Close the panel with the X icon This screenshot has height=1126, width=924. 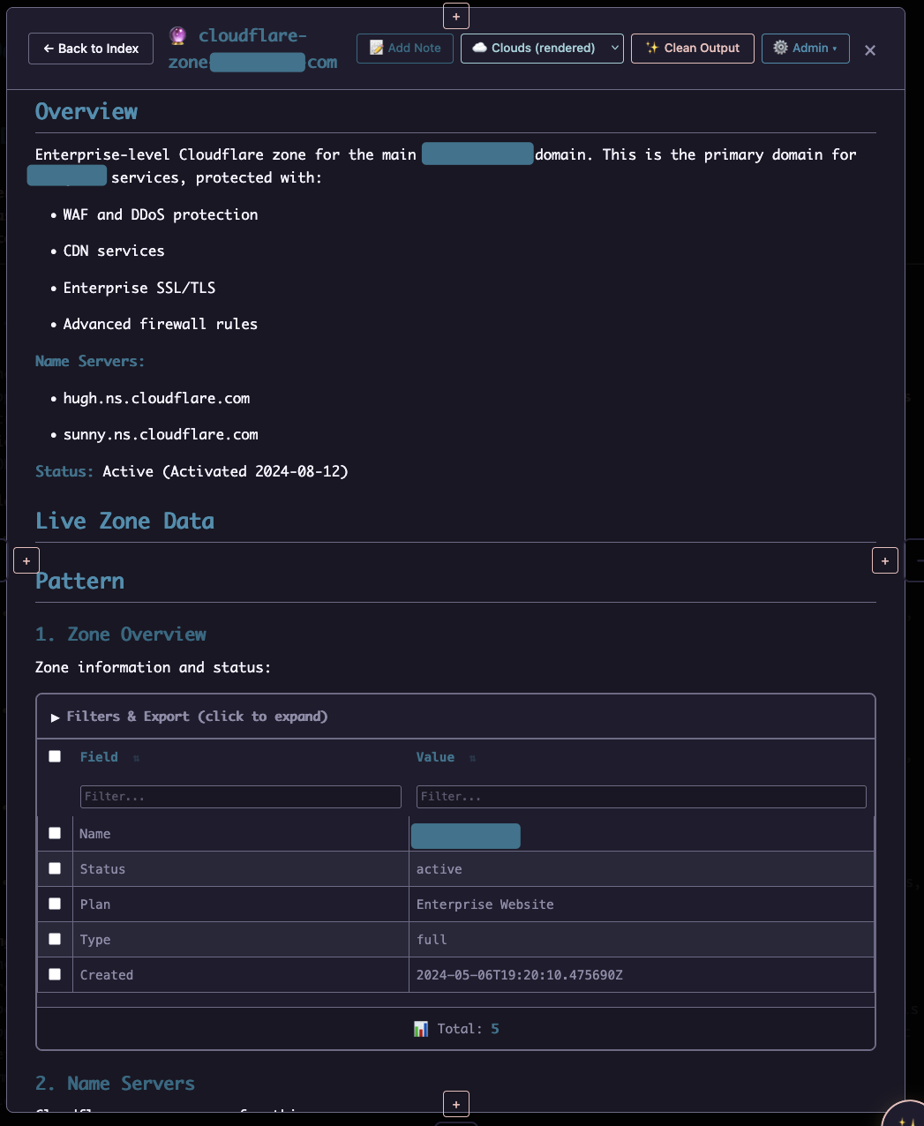coord(870,50)
